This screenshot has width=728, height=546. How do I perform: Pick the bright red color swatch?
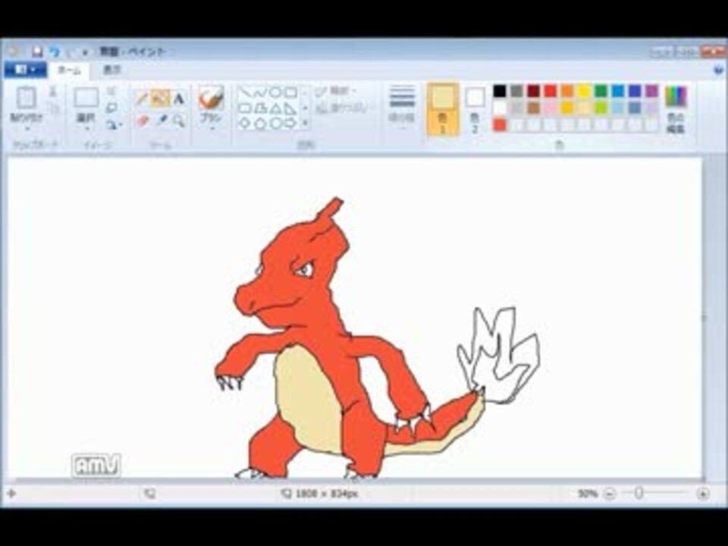(x=551, y=90)
